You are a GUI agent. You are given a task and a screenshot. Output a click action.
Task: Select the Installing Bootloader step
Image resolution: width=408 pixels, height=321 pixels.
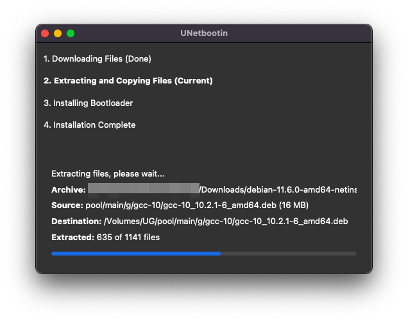click(x=89, y=103)
